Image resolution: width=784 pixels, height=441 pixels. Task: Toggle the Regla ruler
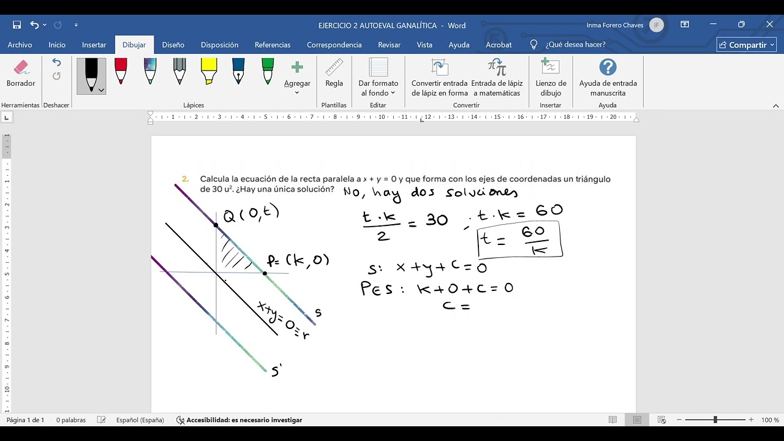(334, 74)
